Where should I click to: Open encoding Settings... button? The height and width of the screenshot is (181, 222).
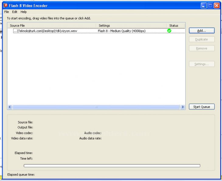point(202,64)
